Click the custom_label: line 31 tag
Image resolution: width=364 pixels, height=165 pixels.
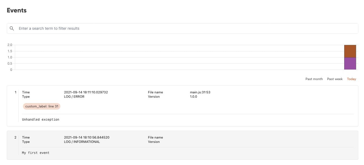pyautogui.click(x=41, y=106)
